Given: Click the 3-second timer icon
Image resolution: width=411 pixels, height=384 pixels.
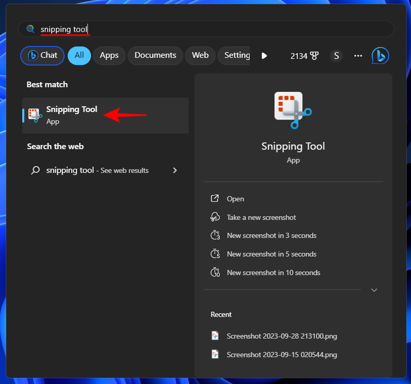Looking at the screenshot, I should 215,235.
